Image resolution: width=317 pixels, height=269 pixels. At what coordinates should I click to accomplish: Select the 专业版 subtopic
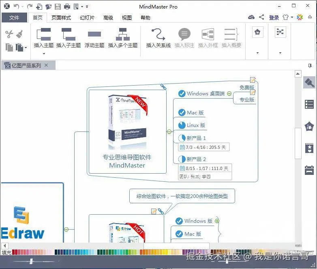[x=246, y=99]
